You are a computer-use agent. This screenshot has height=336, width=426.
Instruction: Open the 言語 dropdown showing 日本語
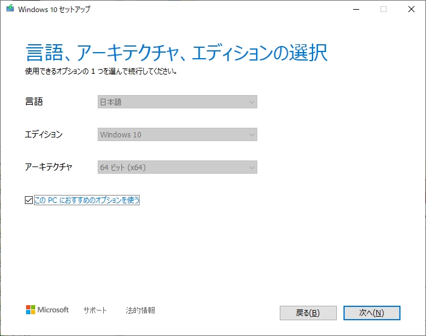[177, 102]
